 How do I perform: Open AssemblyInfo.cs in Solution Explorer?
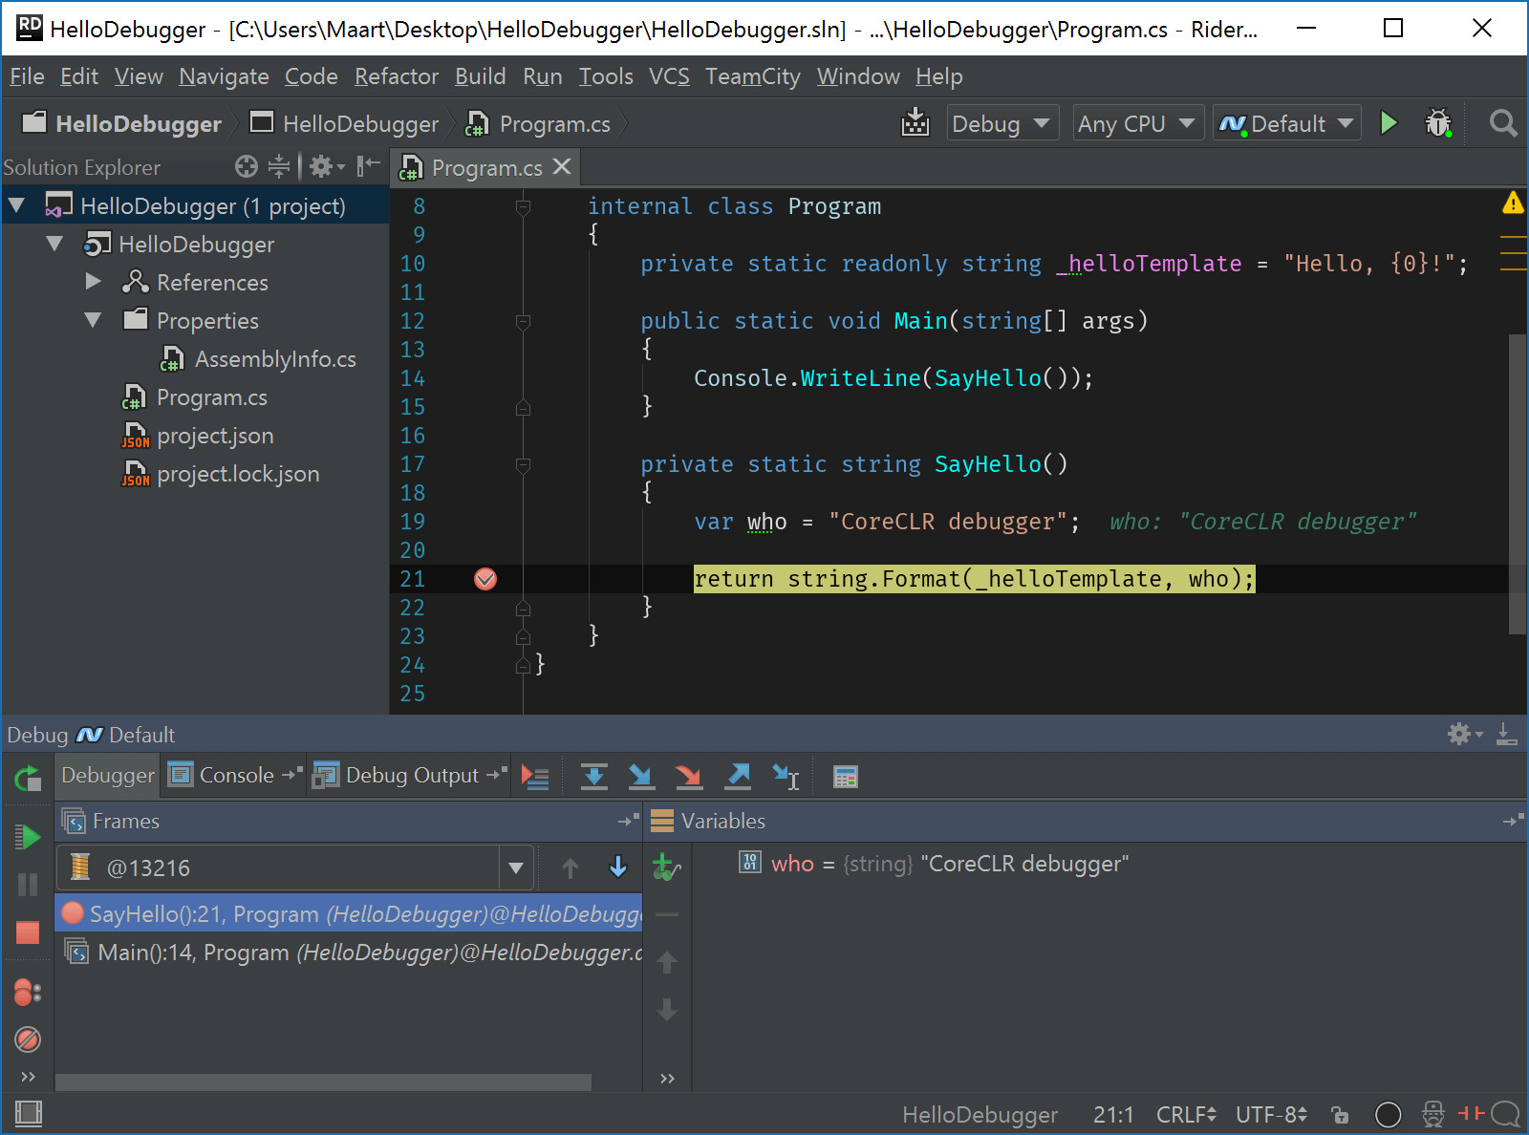tap(258, 358)
